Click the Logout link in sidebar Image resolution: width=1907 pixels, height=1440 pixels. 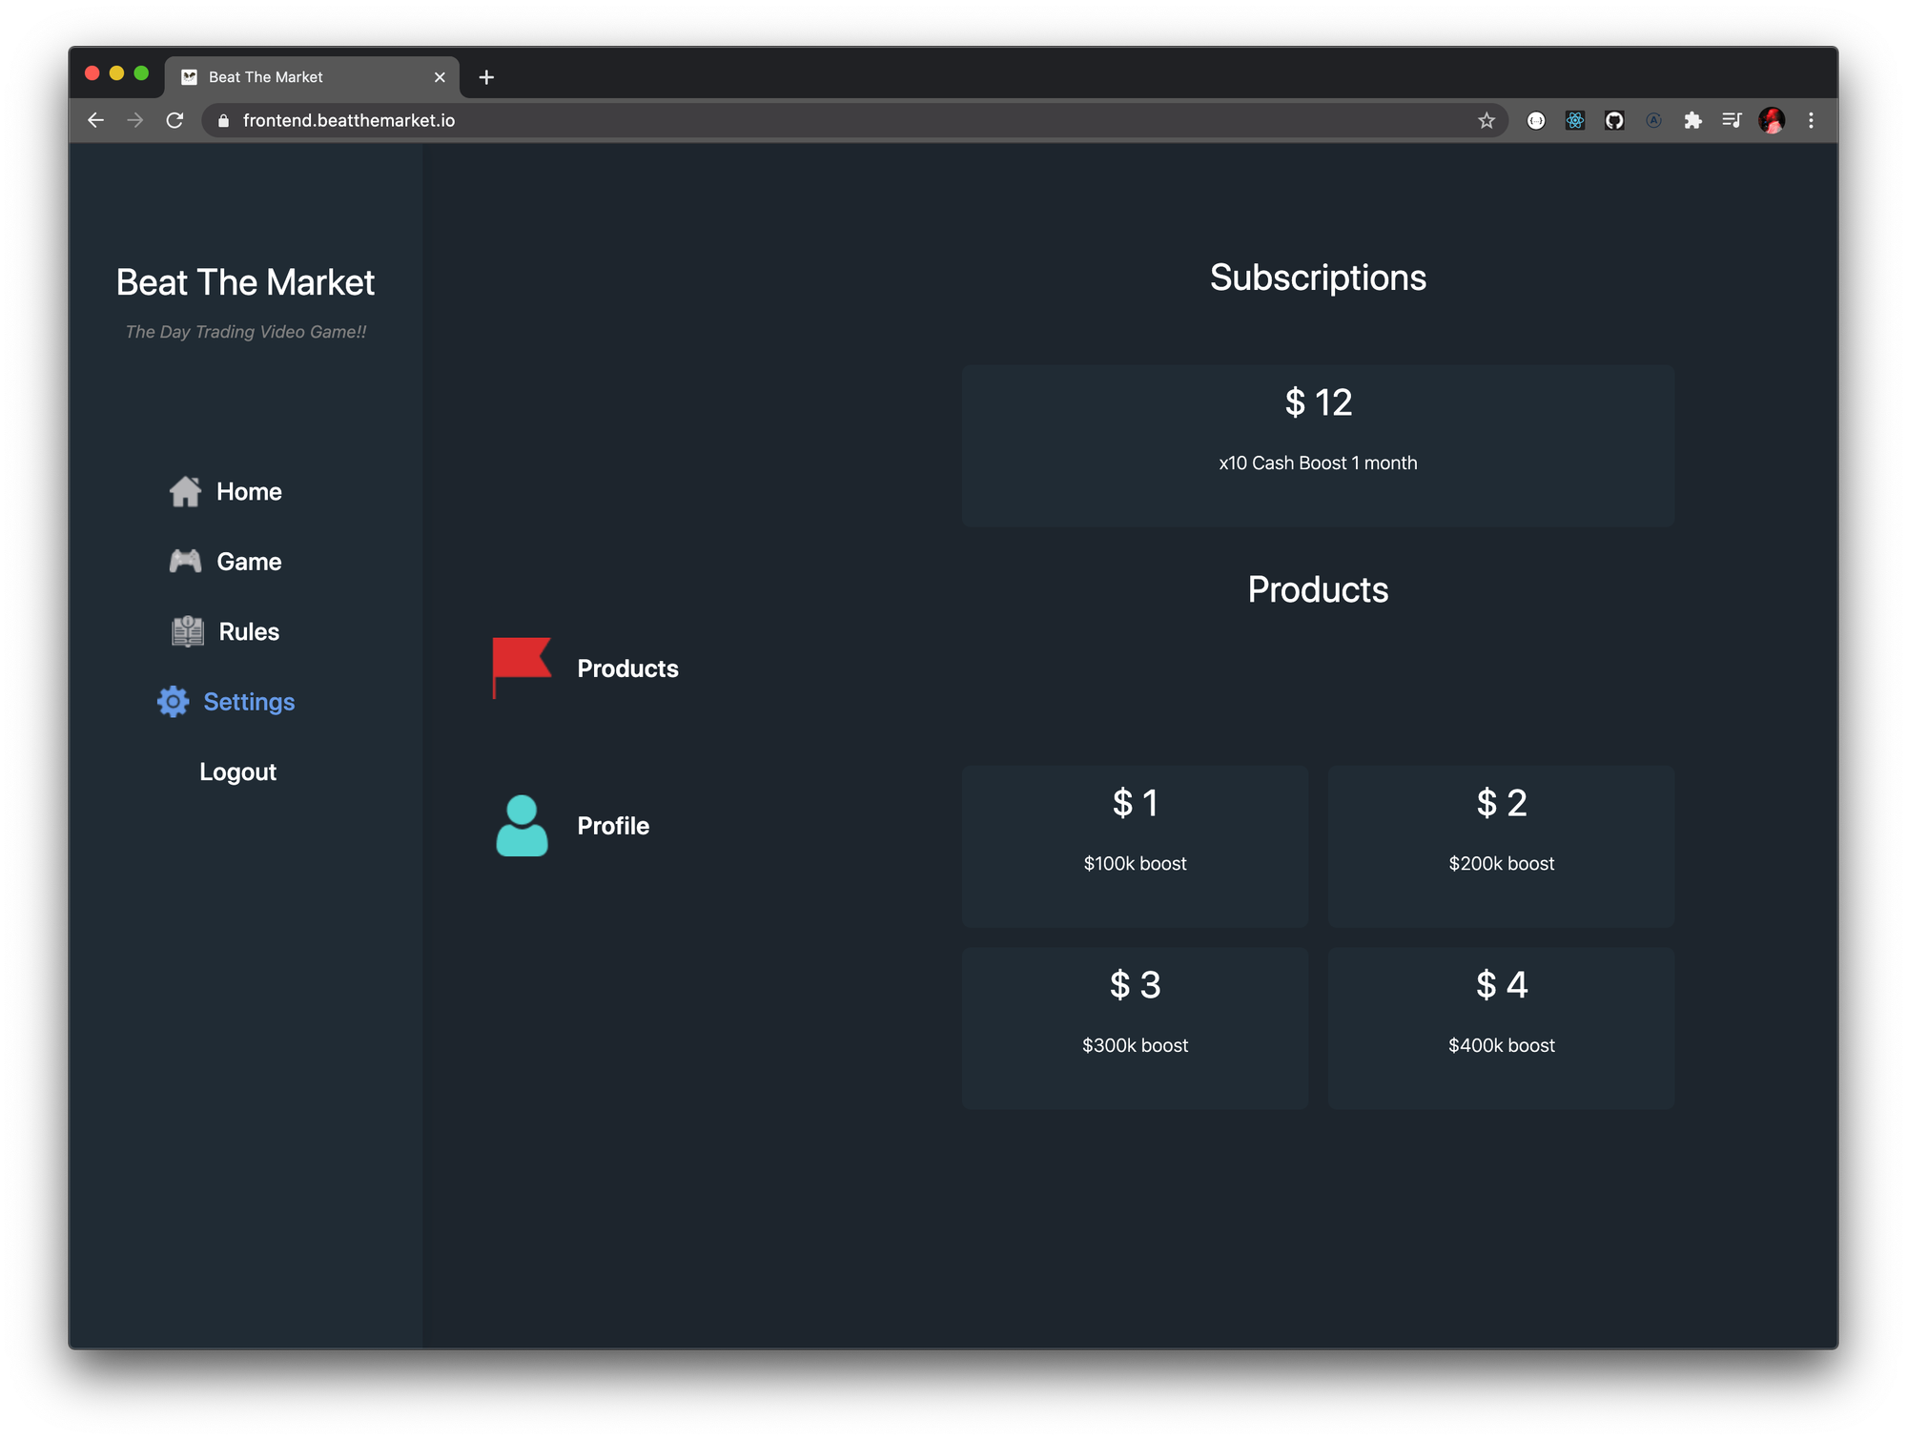click(237, 771)
